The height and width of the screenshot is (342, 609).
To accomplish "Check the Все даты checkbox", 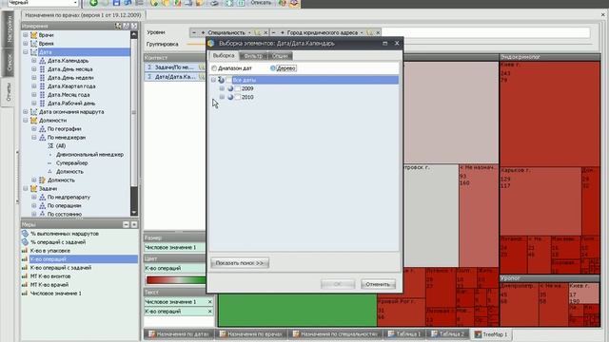I will click(228, 80).
